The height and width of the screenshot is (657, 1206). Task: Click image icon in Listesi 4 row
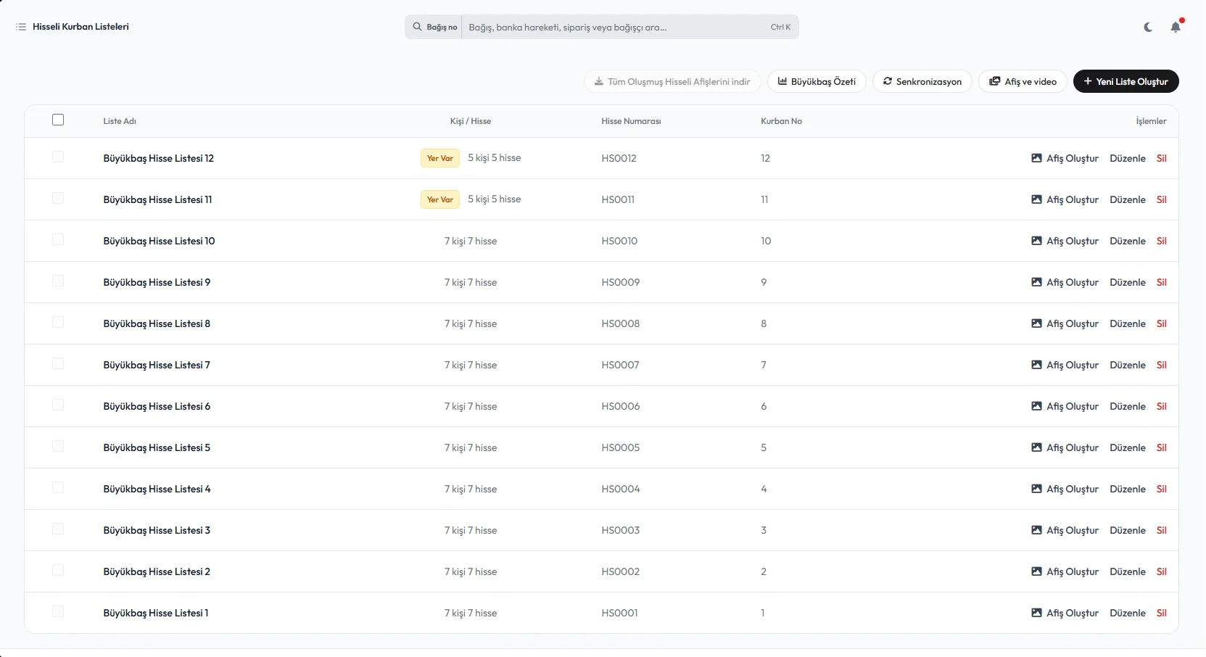pos(1037,489)
